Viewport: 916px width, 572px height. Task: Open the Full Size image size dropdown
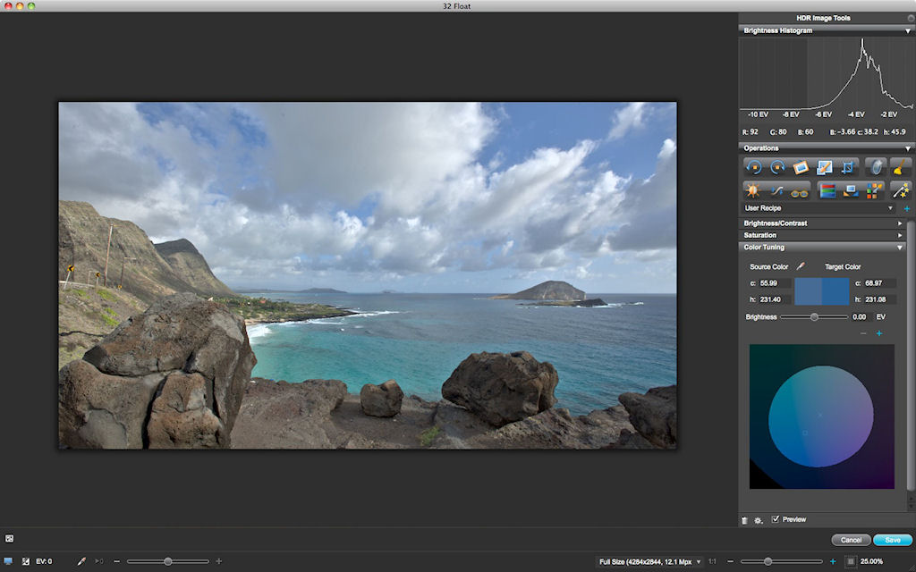(649, 561)
